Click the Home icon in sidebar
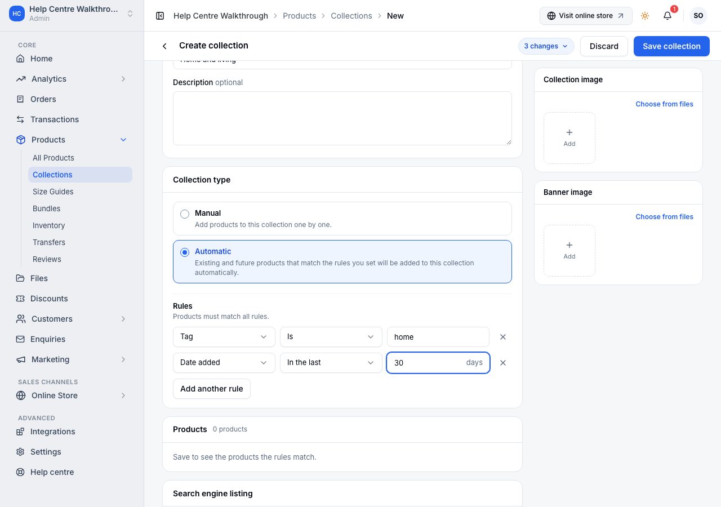Viewport: 721px width, 507px height. click(x=20, y=59)
